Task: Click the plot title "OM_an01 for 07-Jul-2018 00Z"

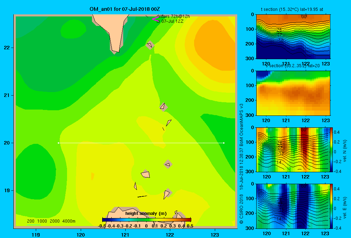Action: click(x=125, y=9)
